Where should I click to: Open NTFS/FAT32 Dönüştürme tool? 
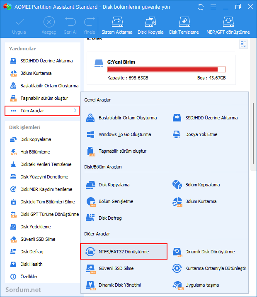124,252
